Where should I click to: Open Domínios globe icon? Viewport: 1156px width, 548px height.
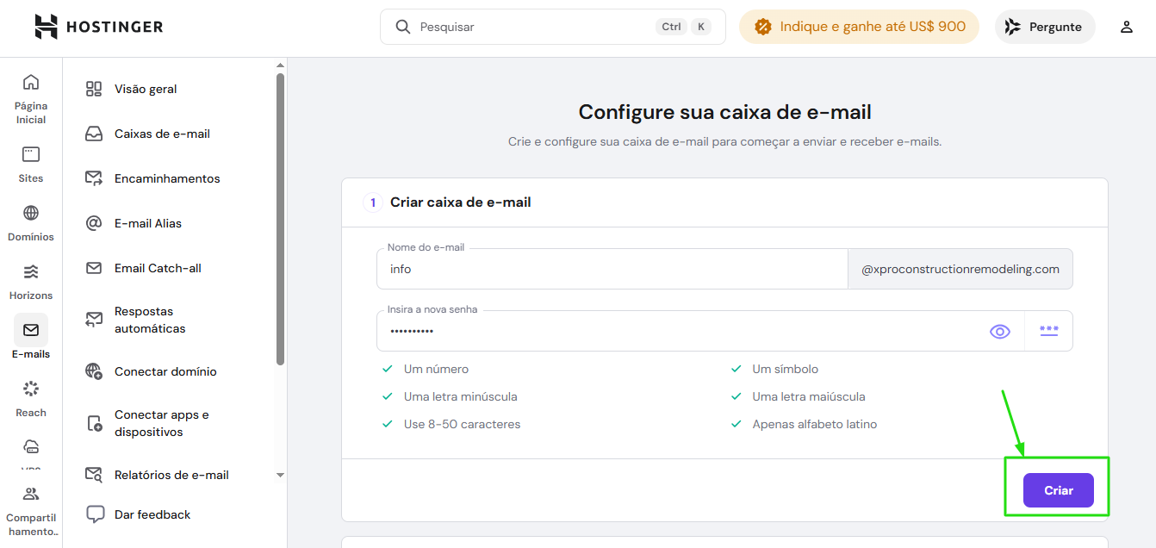click(31, 213)
